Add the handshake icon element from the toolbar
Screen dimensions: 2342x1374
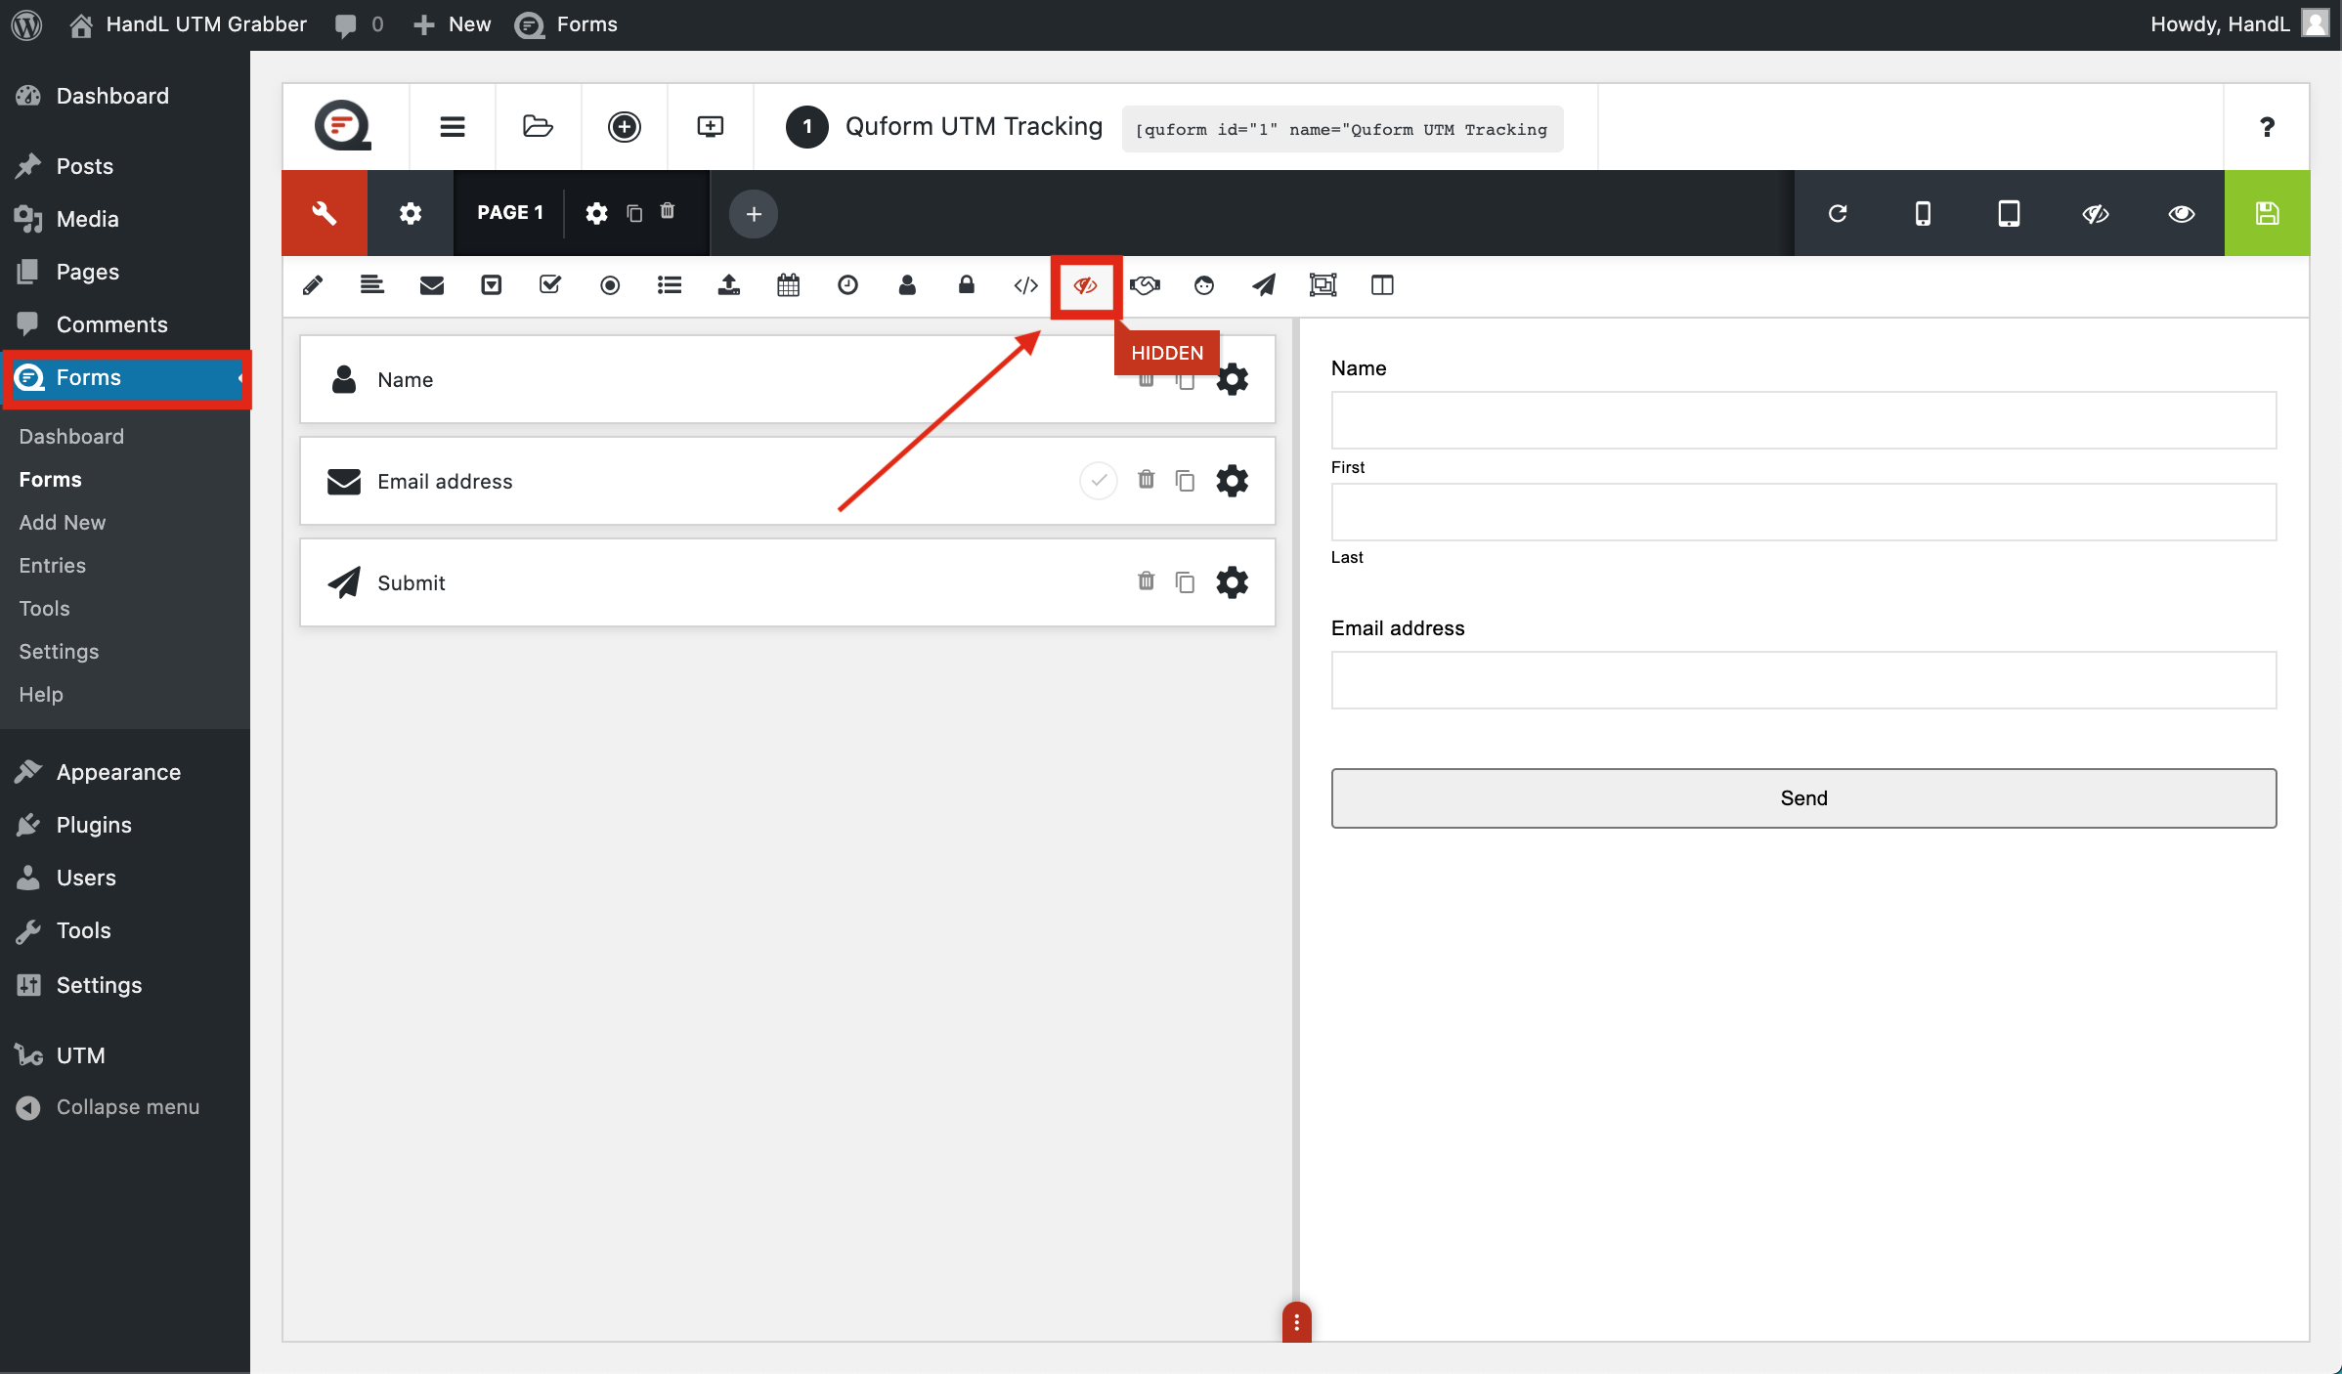tap(1145, 285)
